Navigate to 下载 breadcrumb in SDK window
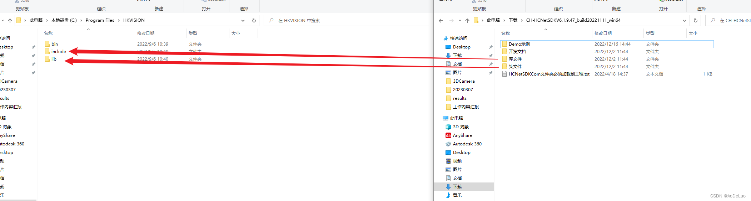Viewport: 751px width, 201px height. tap(513, 20)
